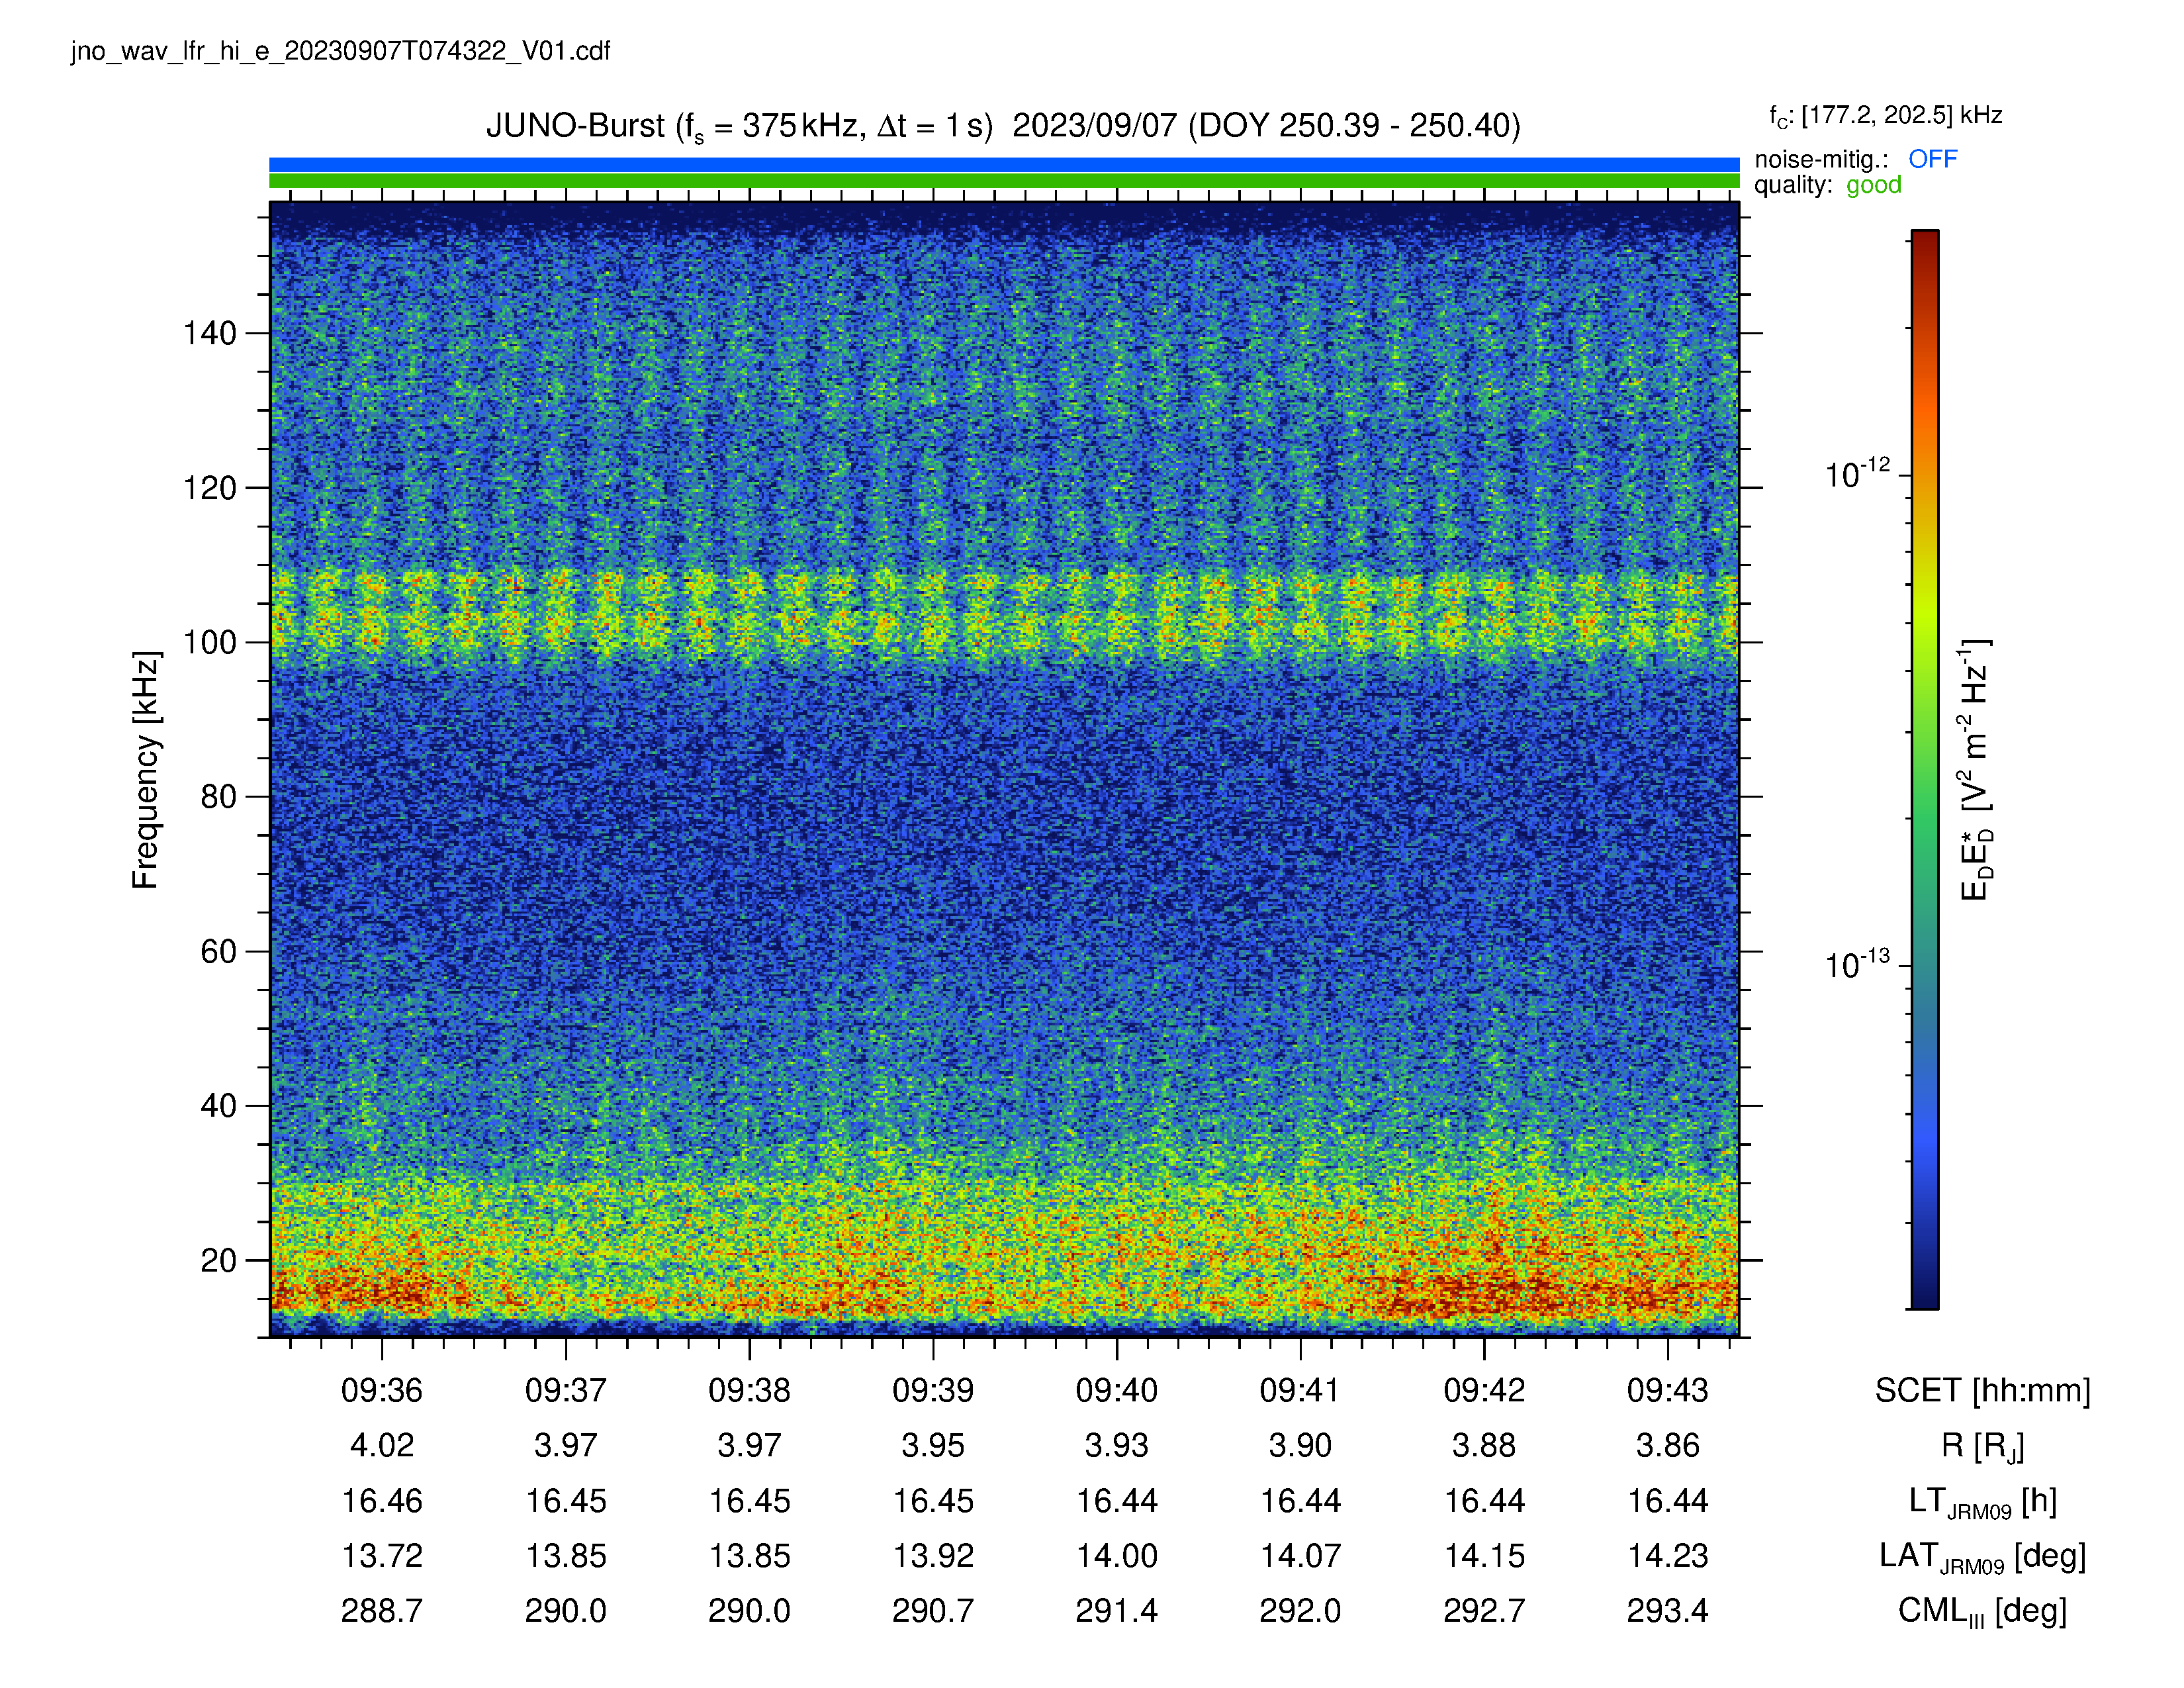Click the CML III [deg] row label
The width and height of the screenshot is (2184, 1688).
click(1982, 1612)
